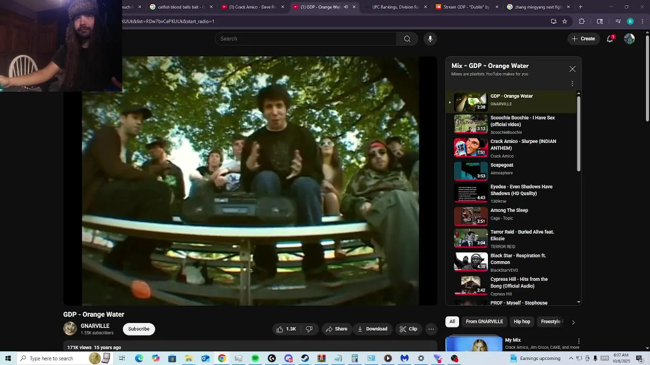This screenshot has height=365, width=650.
Task: Click the Create button in YouTube header
Action: click(x=583, y=39)
